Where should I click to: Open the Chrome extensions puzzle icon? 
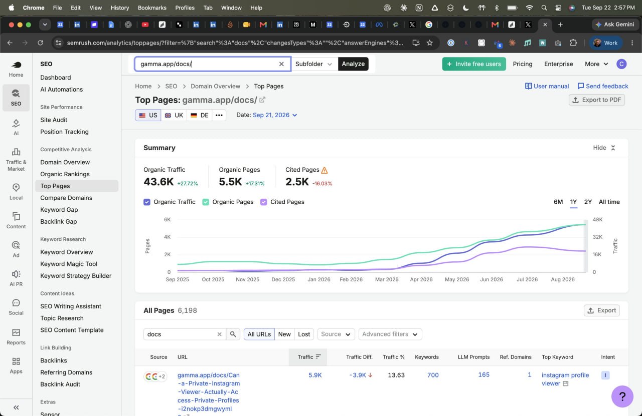pos(573,43)
